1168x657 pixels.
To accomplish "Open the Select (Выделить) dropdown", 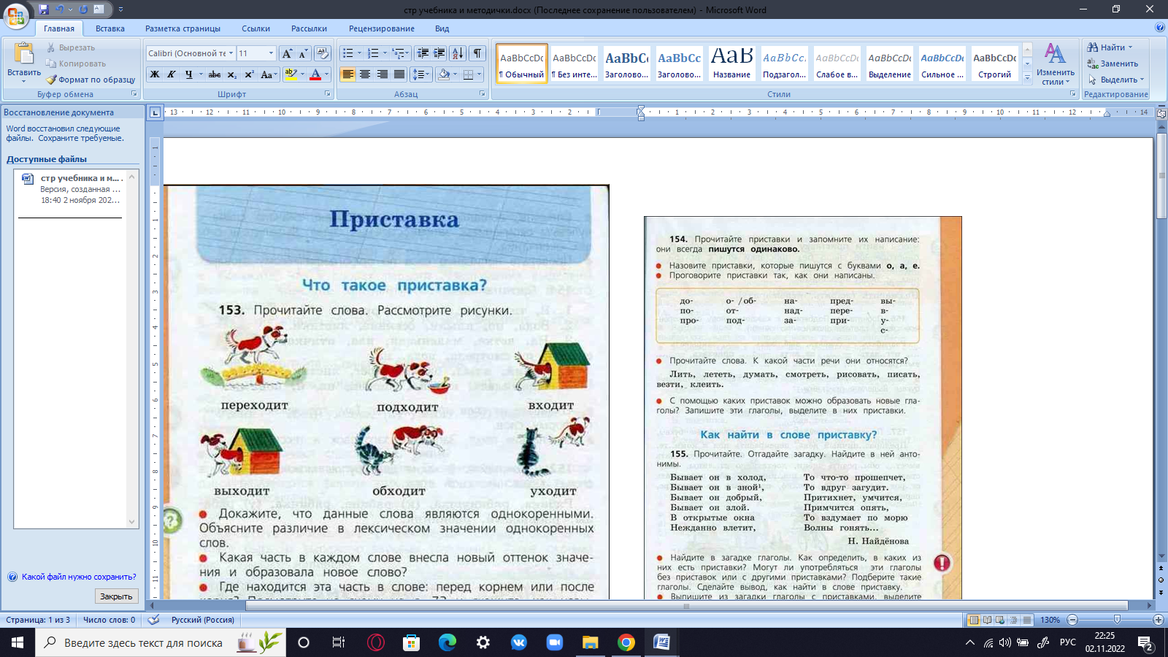I will pyautogui.click(x=1116, y=80).
